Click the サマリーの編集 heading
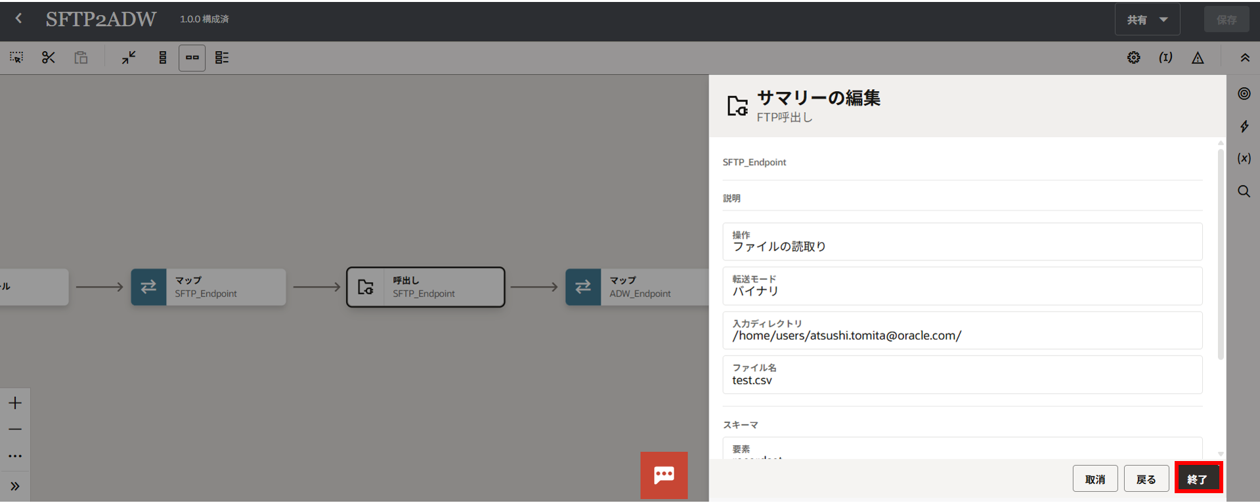Viewport: 1260px width, 503px height. tap(818, 98)
